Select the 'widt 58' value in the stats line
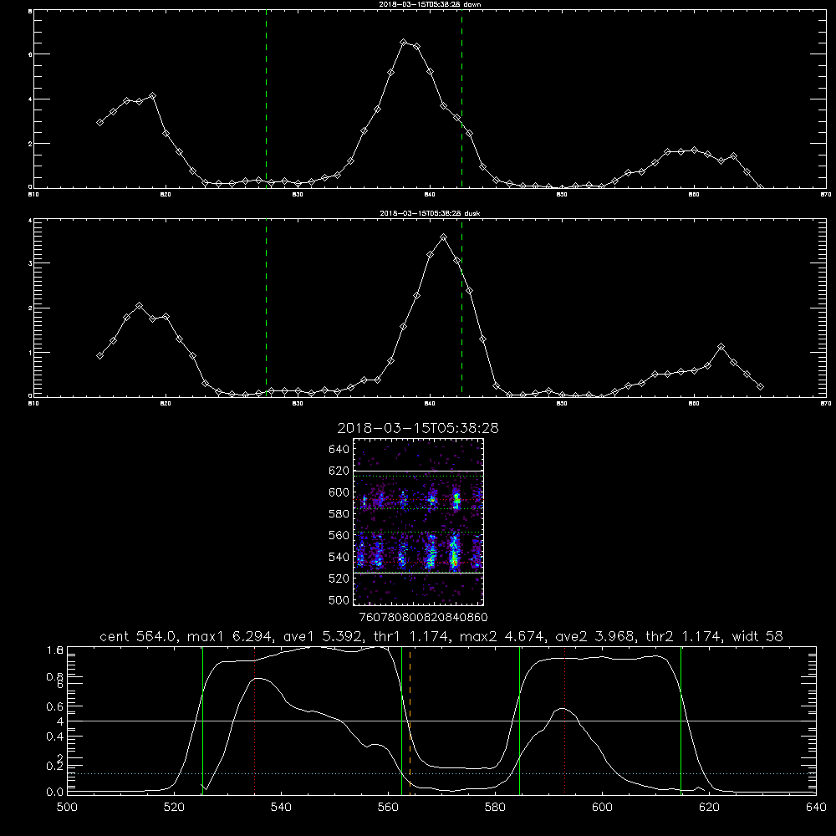This screenshot has height=836, width=836. [x=757, y=636]
